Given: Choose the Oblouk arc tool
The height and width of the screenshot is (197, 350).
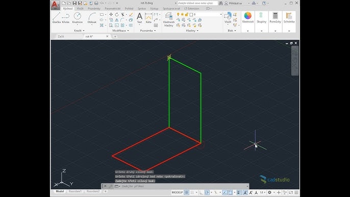Looking at the screenshot, I should click(92, 18).
